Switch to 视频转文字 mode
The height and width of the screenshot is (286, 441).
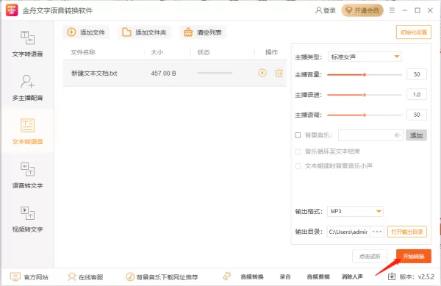pyautogui.click(x=28, y=219)
